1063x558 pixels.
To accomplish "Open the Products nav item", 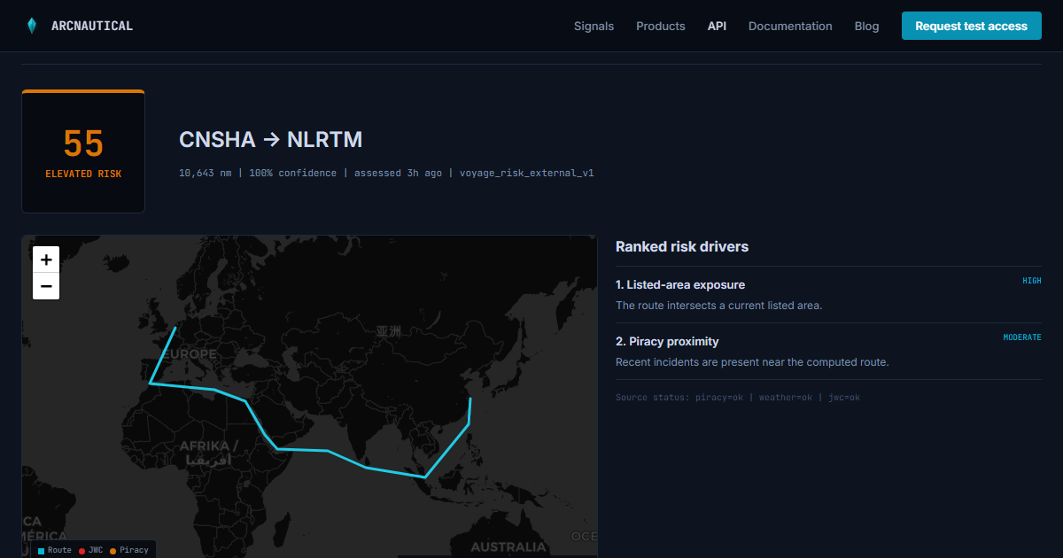I will coord(661,26).
